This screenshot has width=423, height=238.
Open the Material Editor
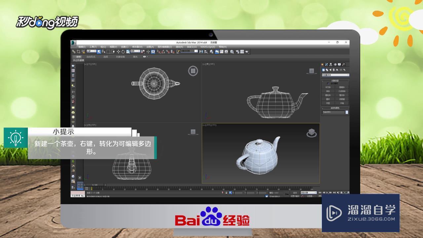tap(232, 52)
